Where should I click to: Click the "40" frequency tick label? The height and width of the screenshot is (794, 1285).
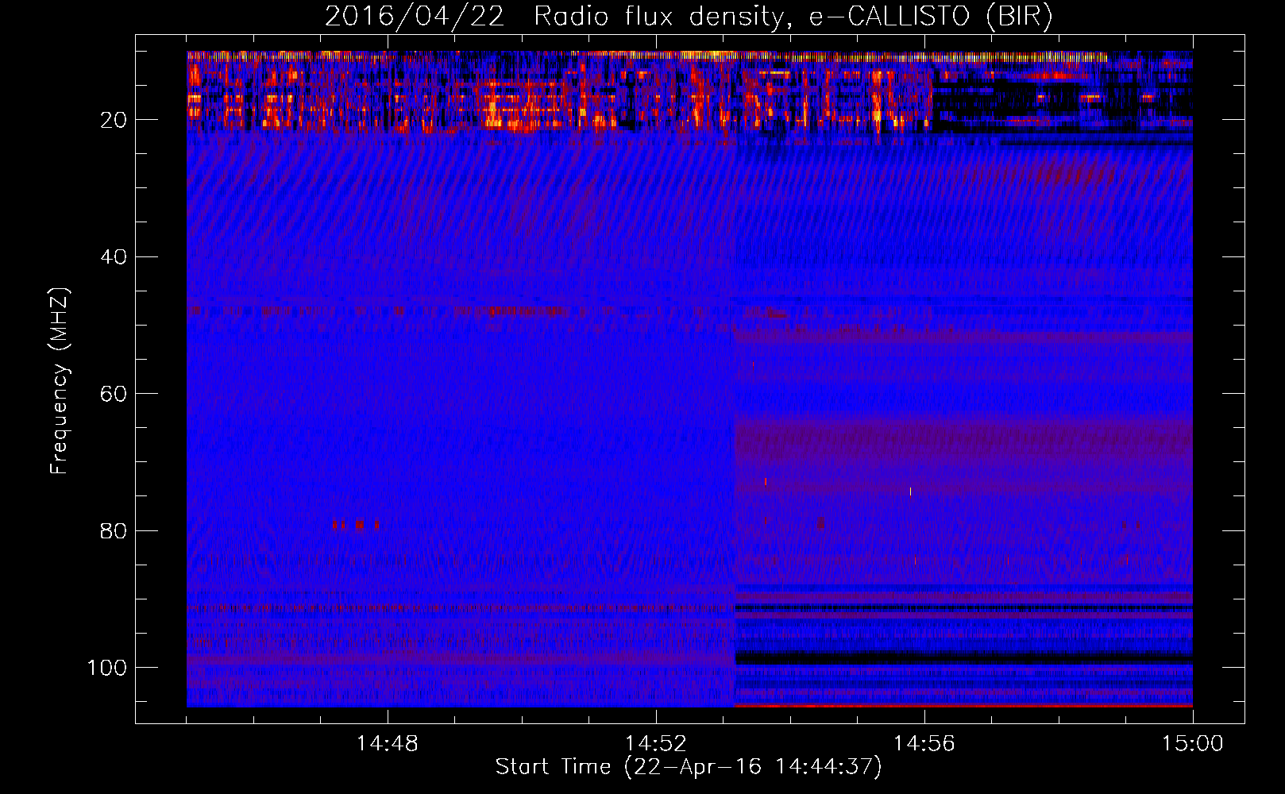[114, 257]
